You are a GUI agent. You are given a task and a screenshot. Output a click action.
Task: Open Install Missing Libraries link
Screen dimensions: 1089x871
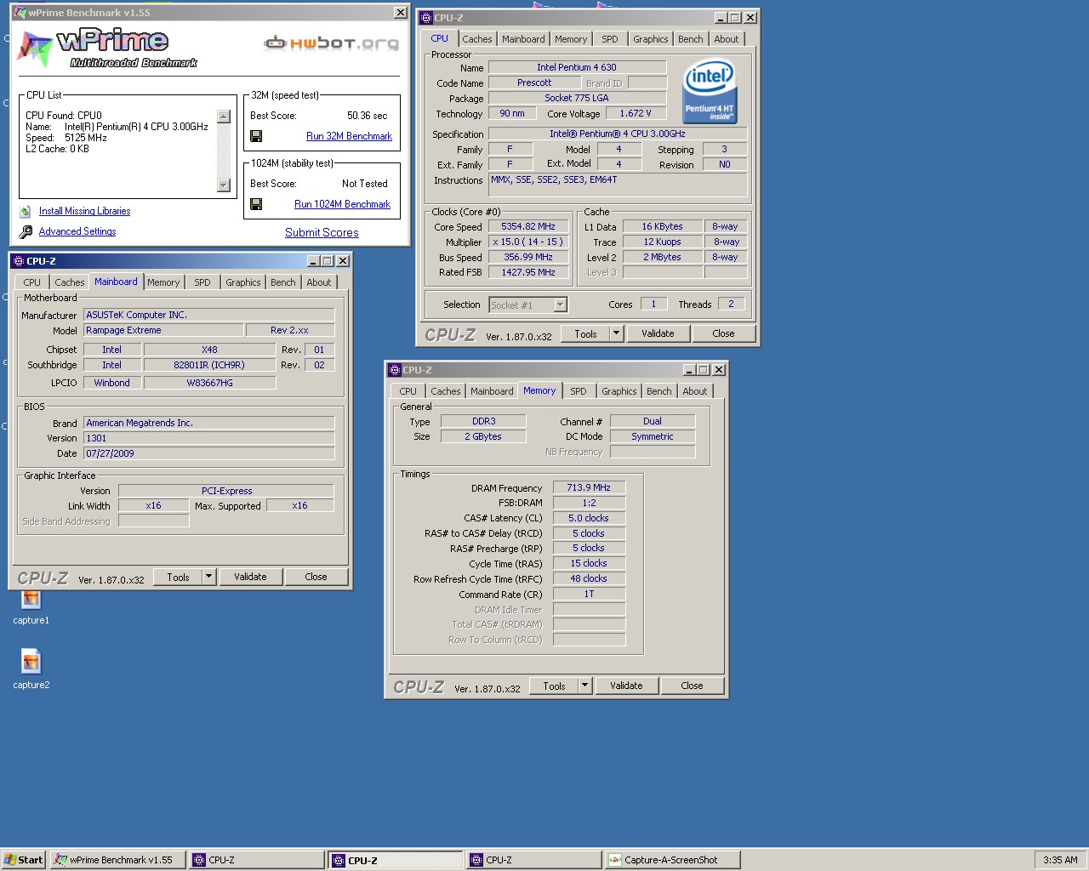(85, 211)
